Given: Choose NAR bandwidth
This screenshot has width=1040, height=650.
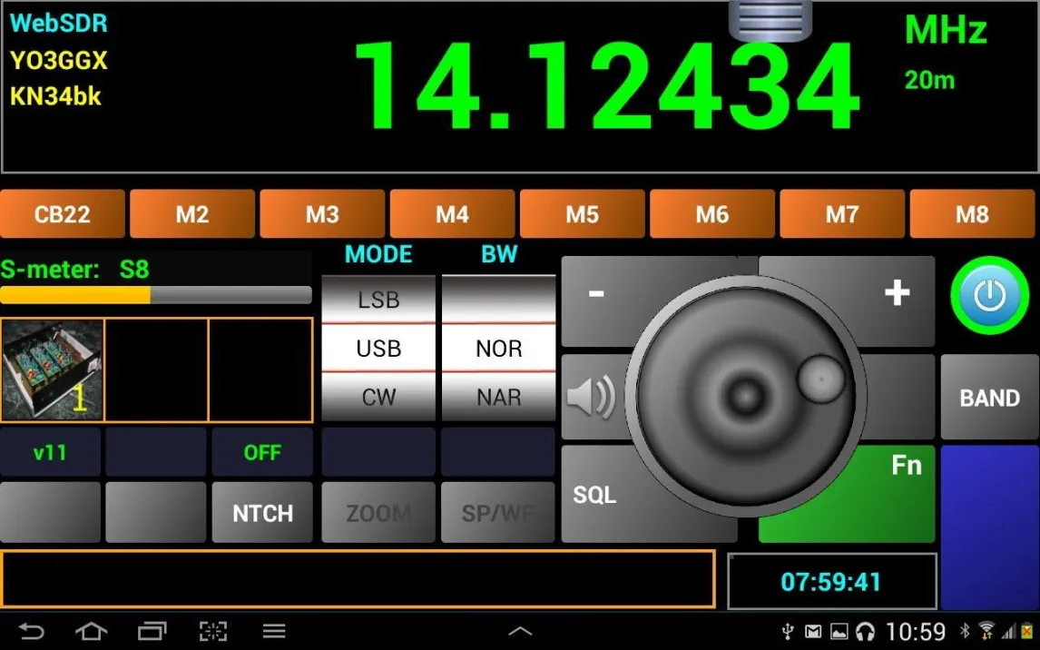Looking at the screenshot, I should 498,398.
